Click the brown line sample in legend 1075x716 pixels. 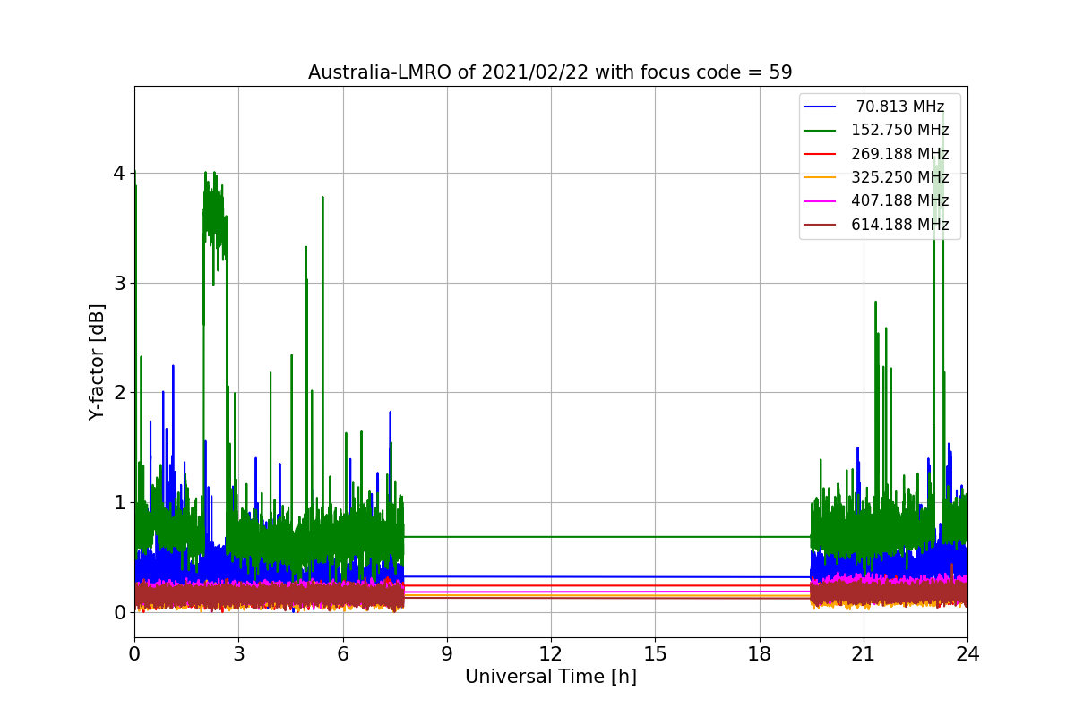tap(820, 225)
